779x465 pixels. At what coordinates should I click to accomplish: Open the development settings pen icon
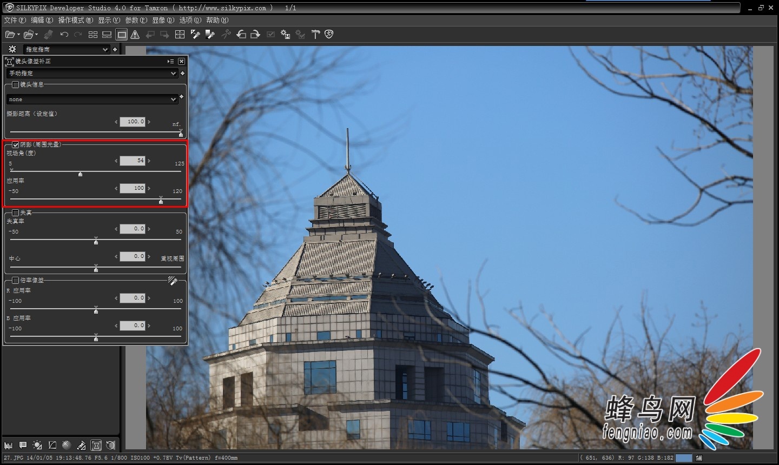click(x=81, y=446)
